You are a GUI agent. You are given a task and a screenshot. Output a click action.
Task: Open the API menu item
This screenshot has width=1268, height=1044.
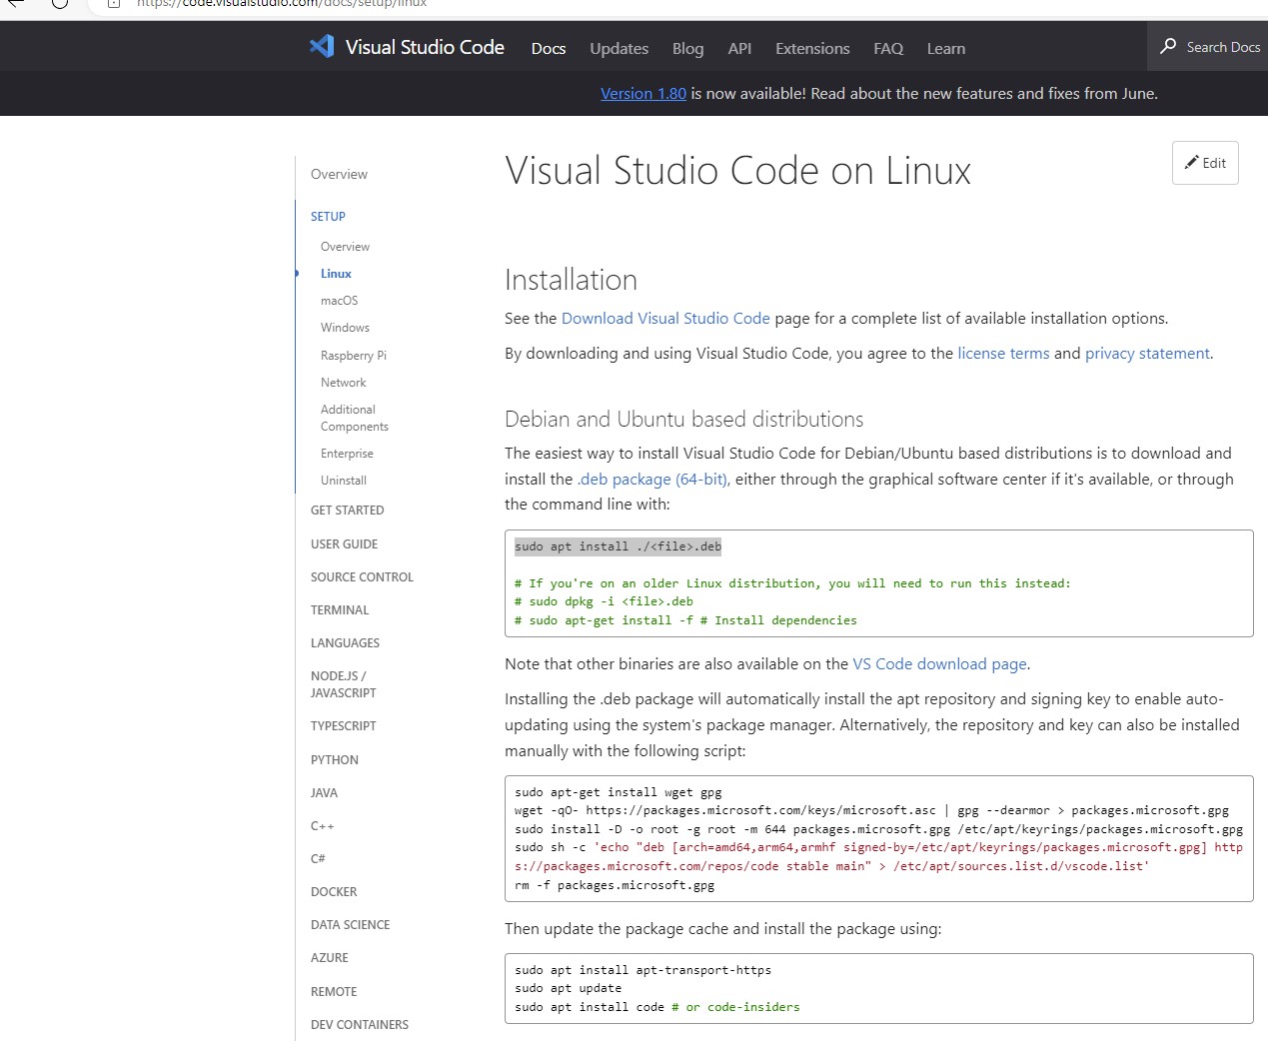pyautogui.click(x=739, y=48)
